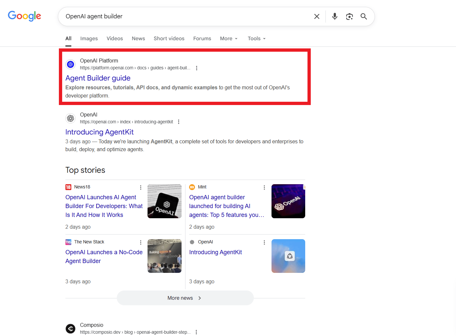
Task: Click the Google logo
Action: coord(25,16)
